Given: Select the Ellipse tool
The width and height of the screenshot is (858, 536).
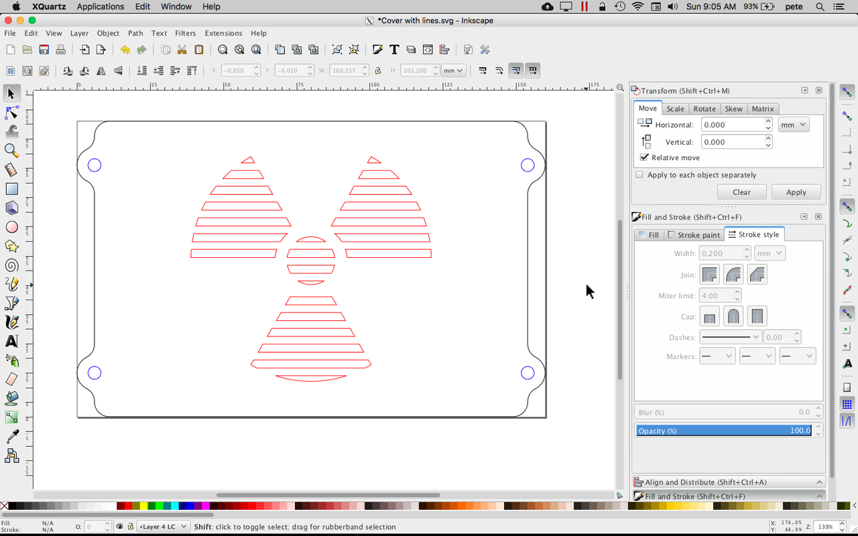Looking at the screenshot, I should (x=11, y=227).
